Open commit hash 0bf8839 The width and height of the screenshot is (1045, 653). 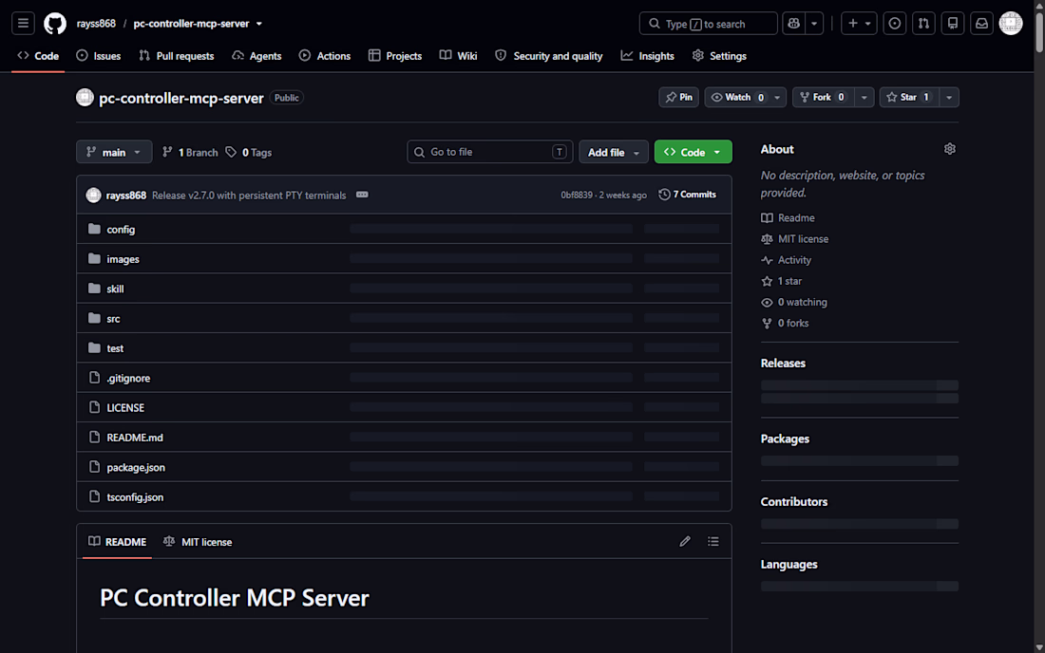point(577,195)
